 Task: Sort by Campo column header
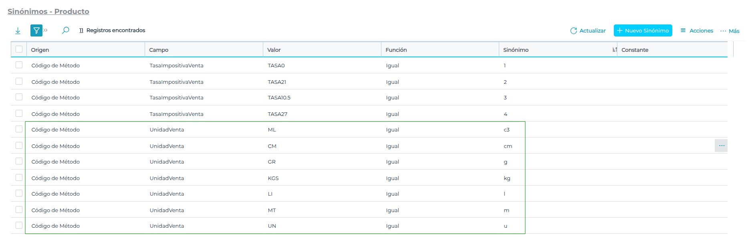(159, 50)
